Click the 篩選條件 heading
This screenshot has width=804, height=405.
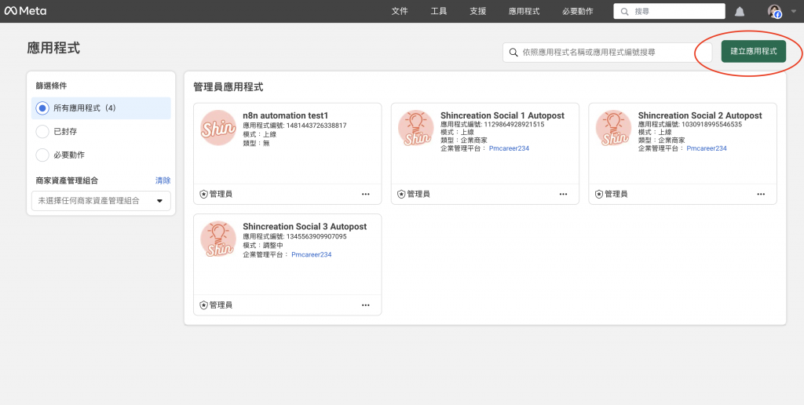[51, 86]
